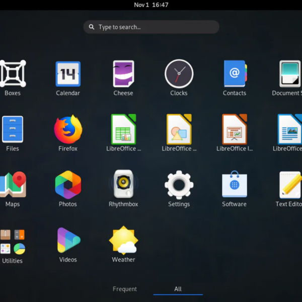Switch to the Frequent tab
The width and height of the screenshot is (302, 302).
pyautogui.click(x=125, y=289)
